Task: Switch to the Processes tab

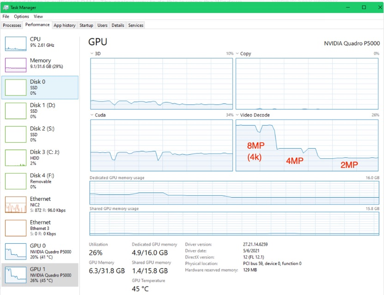Action: click(x=12, y=25)
